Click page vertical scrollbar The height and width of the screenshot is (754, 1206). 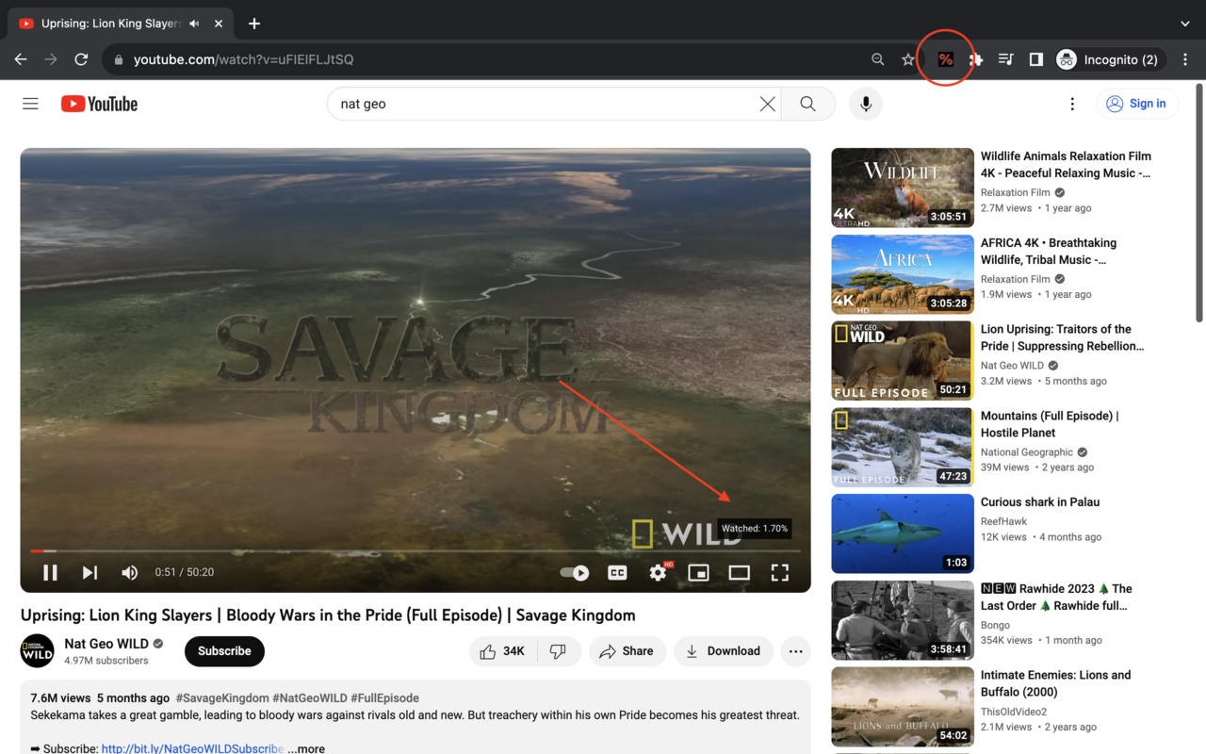tap(1199, 203)
